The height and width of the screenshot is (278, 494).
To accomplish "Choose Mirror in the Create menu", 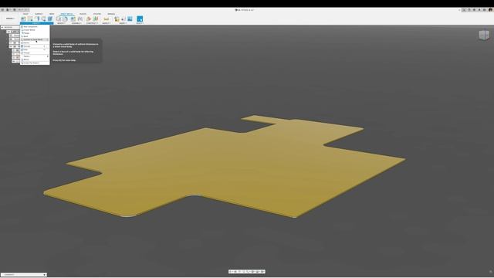I will click(x=35, y=59).
